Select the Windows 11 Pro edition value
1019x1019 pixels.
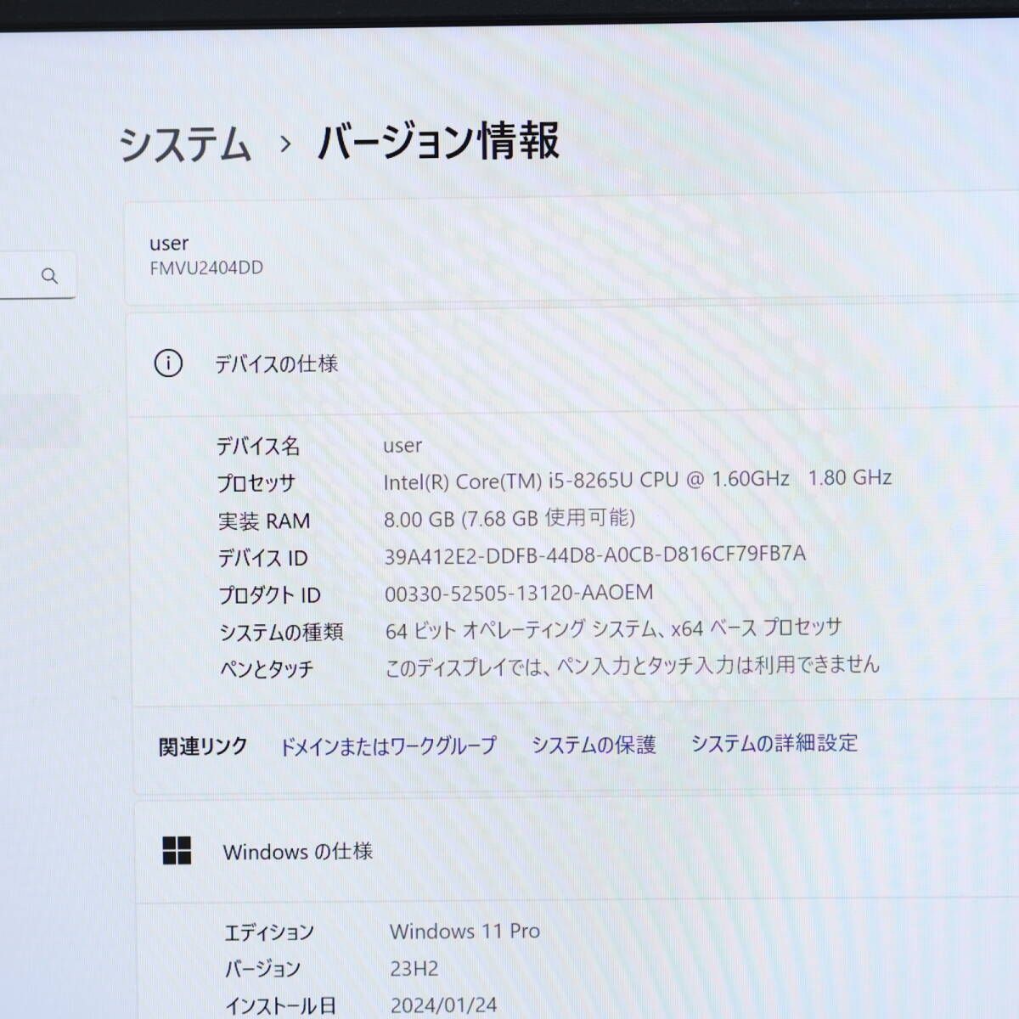464,932
